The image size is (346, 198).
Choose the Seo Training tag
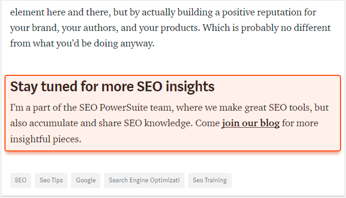tap(209, 181)
